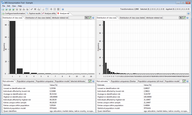The height and width of the screenshot is (115, 192).
Task: Select the right Risk estimates tab
Action: point(102,81)
